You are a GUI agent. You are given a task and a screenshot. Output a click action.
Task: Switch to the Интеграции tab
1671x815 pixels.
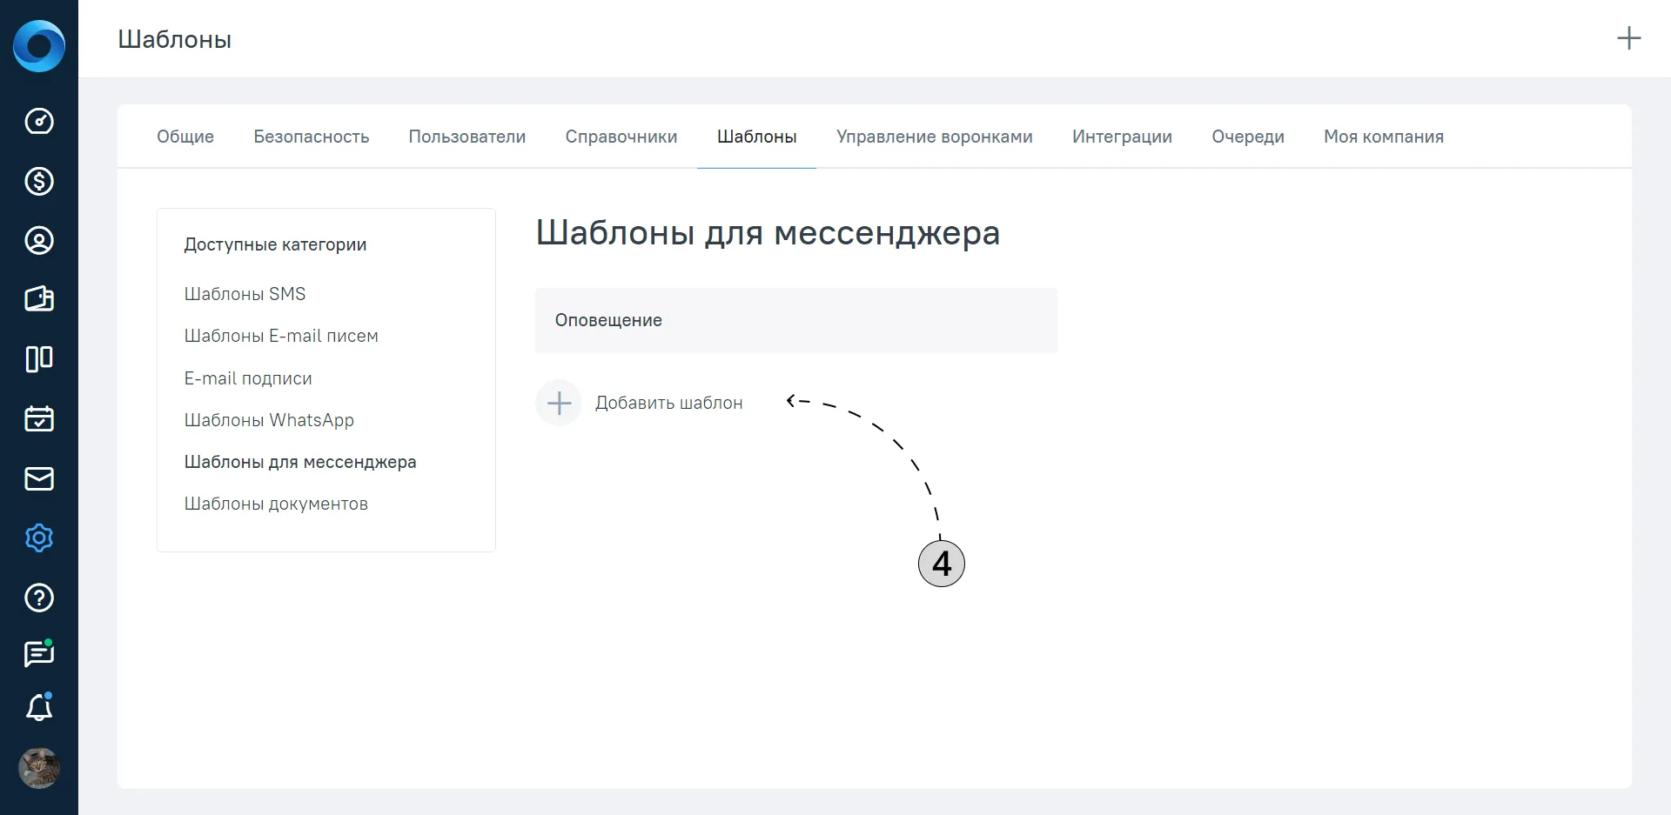1122,137
